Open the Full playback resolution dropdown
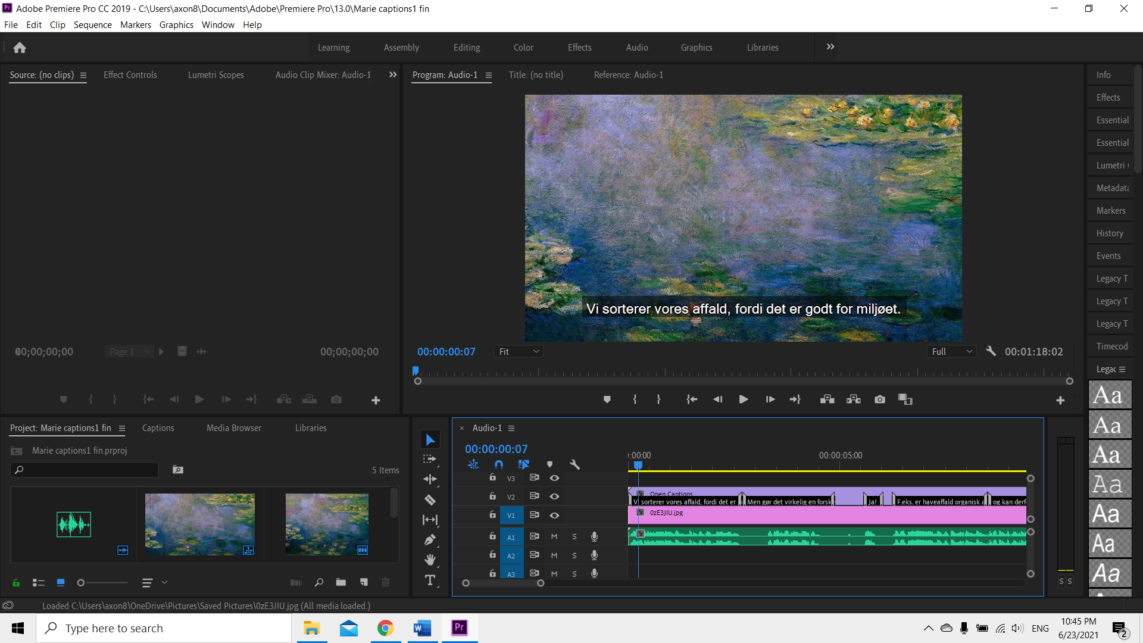 (951, 351)
